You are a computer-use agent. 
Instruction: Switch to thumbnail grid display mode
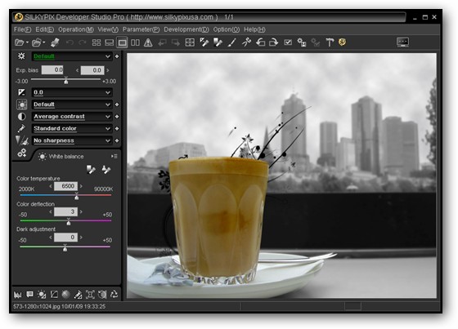point(97,42)
